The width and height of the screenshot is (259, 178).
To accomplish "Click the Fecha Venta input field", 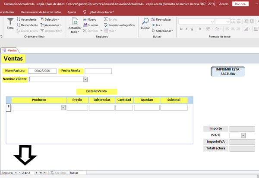I will pyautogui.click(x=98, y=71).
